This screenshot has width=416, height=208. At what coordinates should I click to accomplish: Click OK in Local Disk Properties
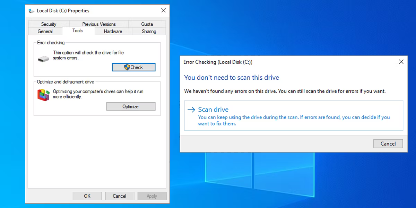(x=87, y=196)
